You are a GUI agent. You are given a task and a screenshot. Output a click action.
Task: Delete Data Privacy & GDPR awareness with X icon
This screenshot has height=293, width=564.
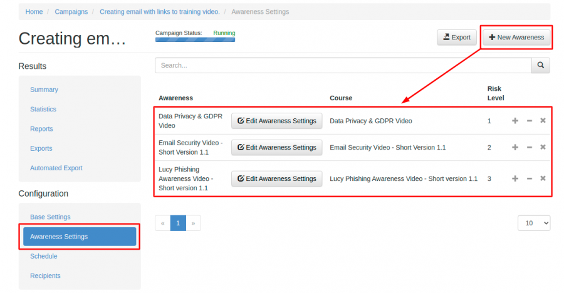click(543, 121)
